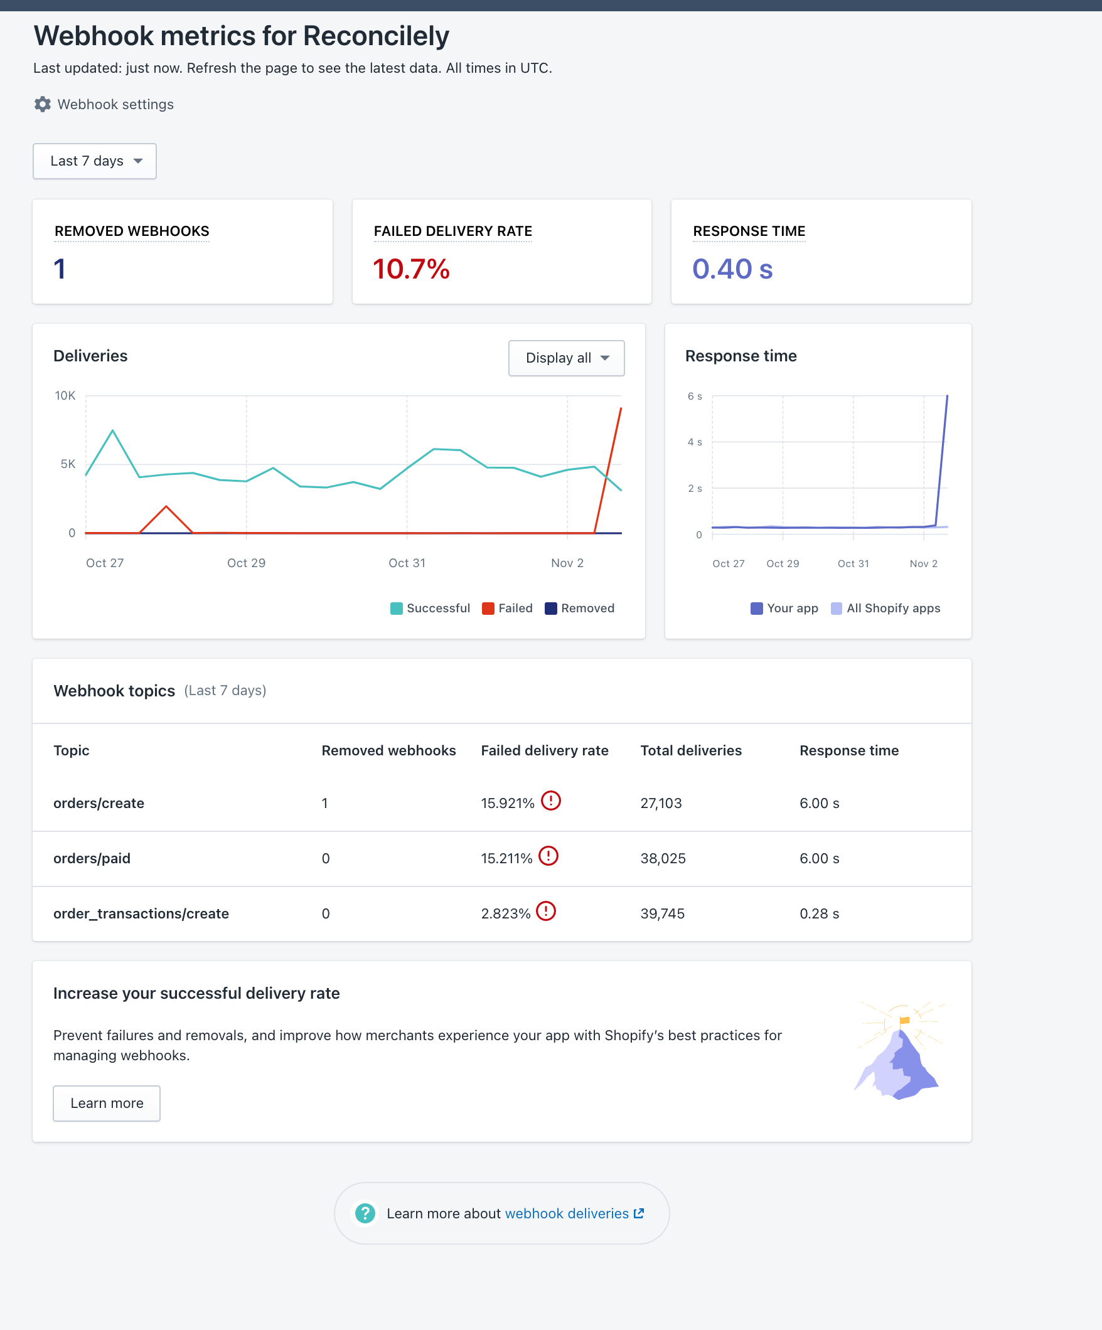Click warning icon on order_transactions/create row

click(545, 912)
